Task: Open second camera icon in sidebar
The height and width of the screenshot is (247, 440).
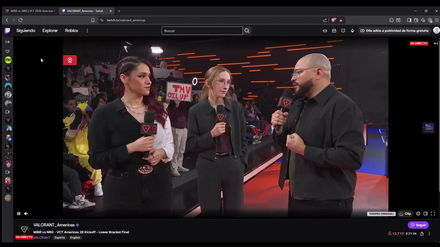Action: tap(8, 172)
